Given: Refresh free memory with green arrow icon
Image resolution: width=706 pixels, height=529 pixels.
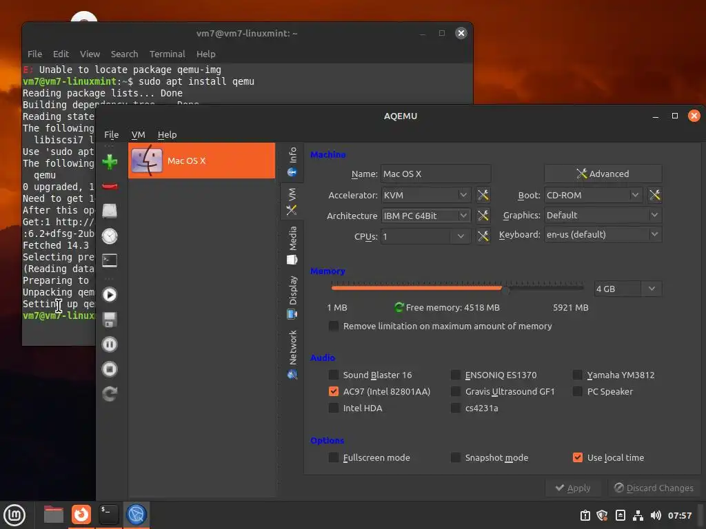Looking at the screenshot, I should tap(399, 307).
